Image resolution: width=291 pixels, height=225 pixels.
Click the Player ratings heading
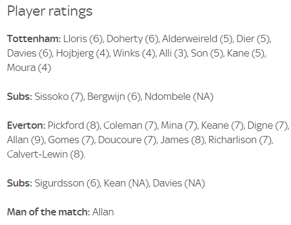pyautogui.click(x=50, y=11)
